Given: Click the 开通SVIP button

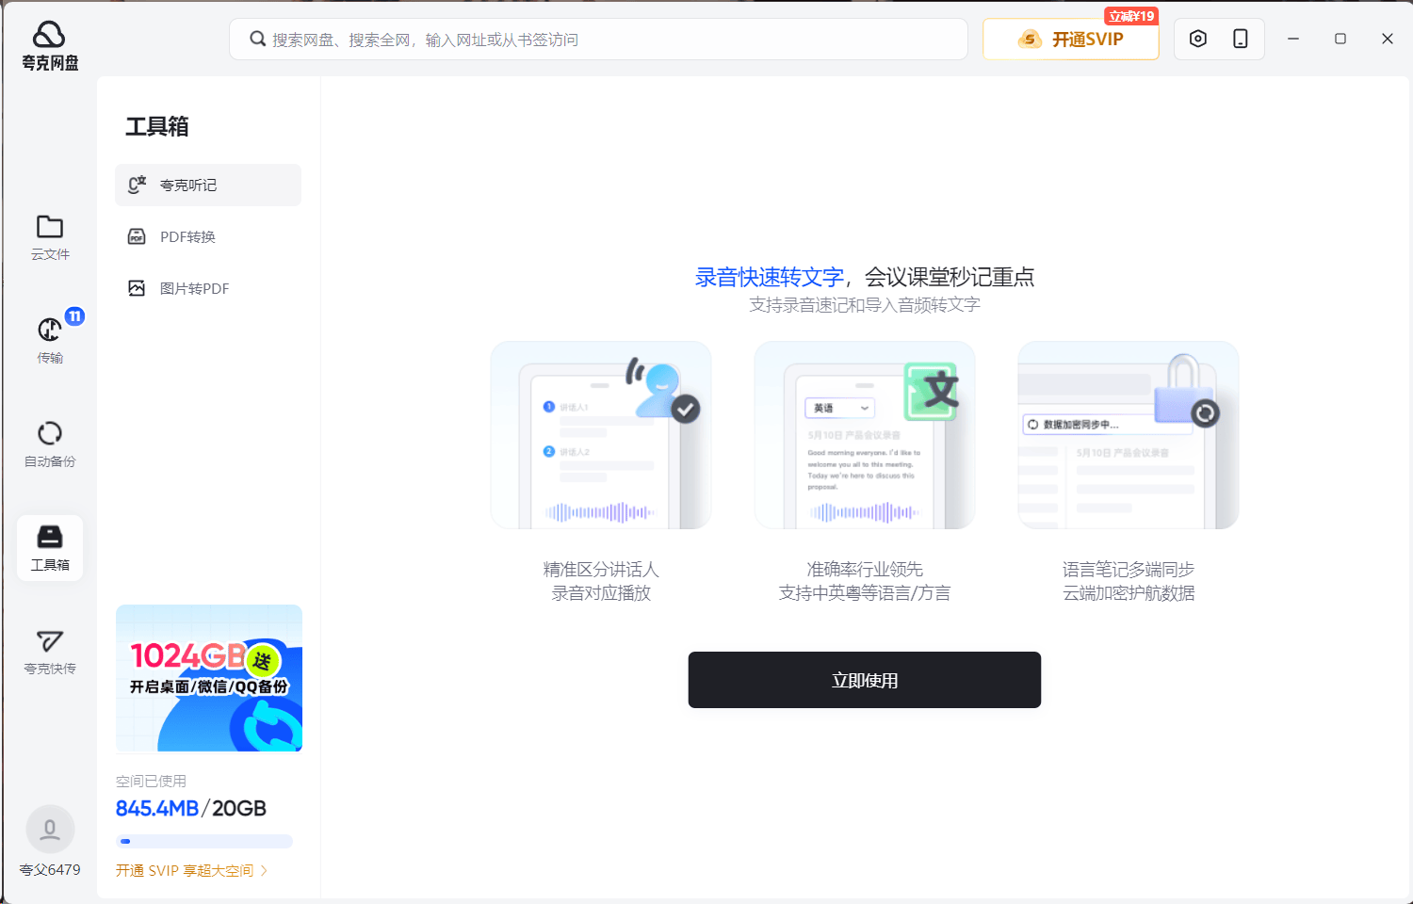Looking at the screenshot, I should [1071, 40].
